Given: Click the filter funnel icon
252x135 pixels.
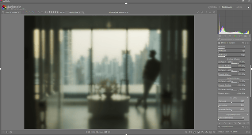Looking at the screenshot, I should 3,12.
